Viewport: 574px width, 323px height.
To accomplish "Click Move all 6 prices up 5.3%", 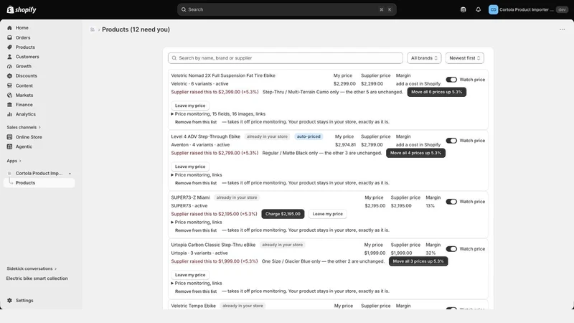I will pyautogui.click(x=437, y=92).
